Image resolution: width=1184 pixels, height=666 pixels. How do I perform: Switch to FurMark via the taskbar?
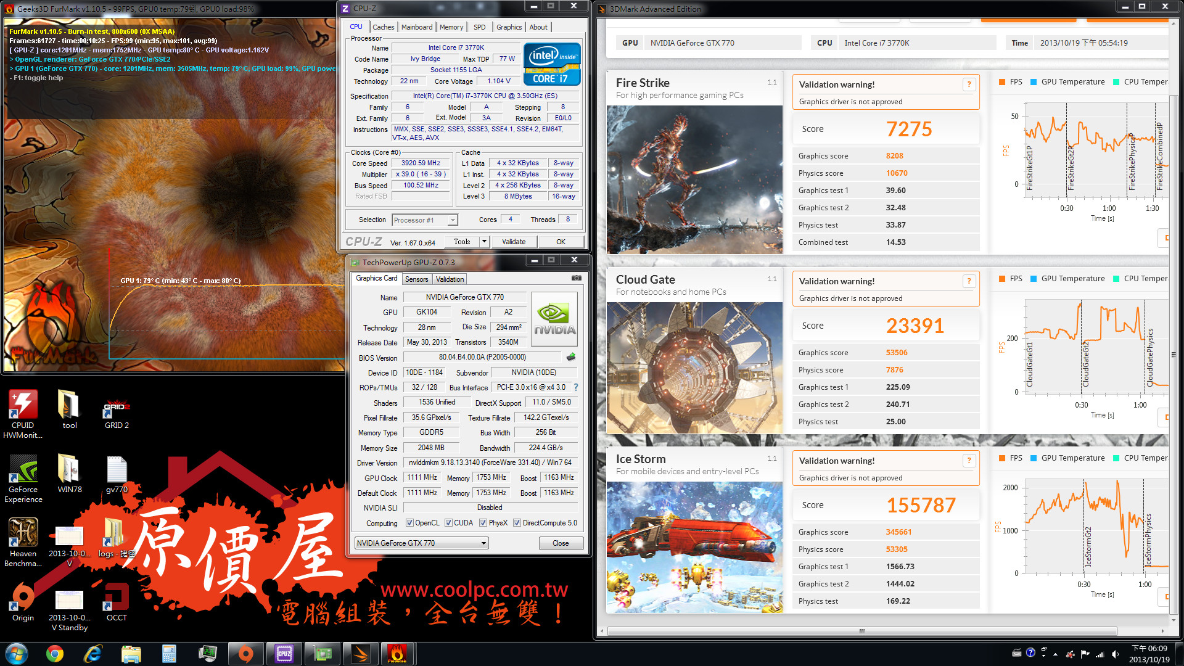click(x=398, y=654)
